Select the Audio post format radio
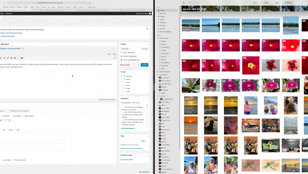The height and width of the screenshot is (174, 308). (x=122, y=85)
